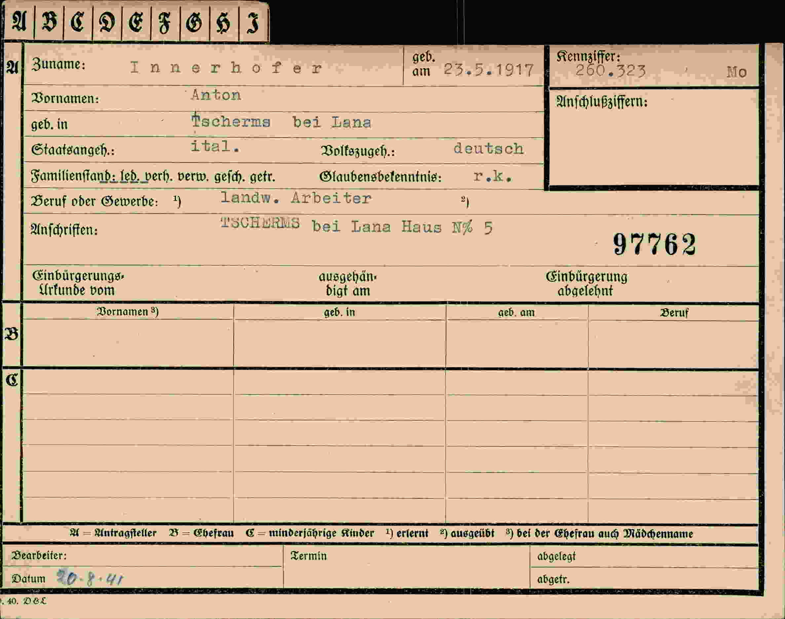Image resolution: width=785 pixels, height=619 pixels.
Task: Click the 'Datum' field label
Action: pos(29,579)
